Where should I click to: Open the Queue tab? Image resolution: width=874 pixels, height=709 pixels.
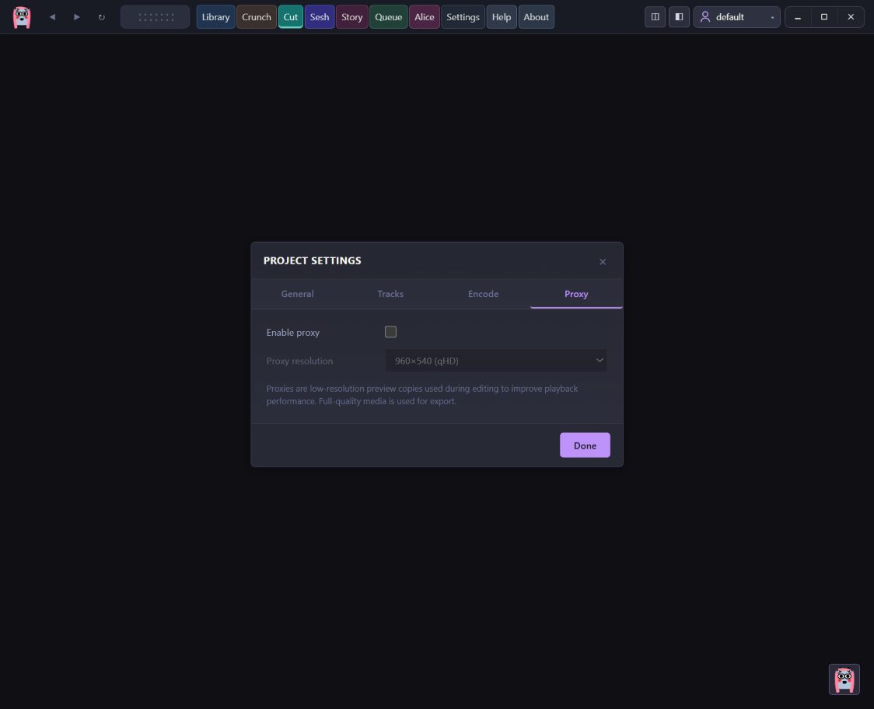coord(389,17)
